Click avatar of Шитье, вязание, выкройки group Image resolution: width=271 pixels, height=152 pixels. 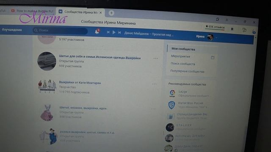tap(47, 112)
